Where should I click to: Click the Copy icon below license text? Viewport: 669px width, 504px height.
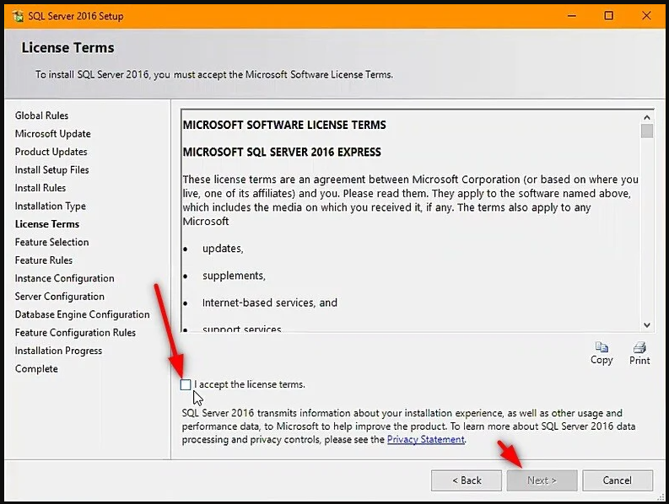(602, 347)
